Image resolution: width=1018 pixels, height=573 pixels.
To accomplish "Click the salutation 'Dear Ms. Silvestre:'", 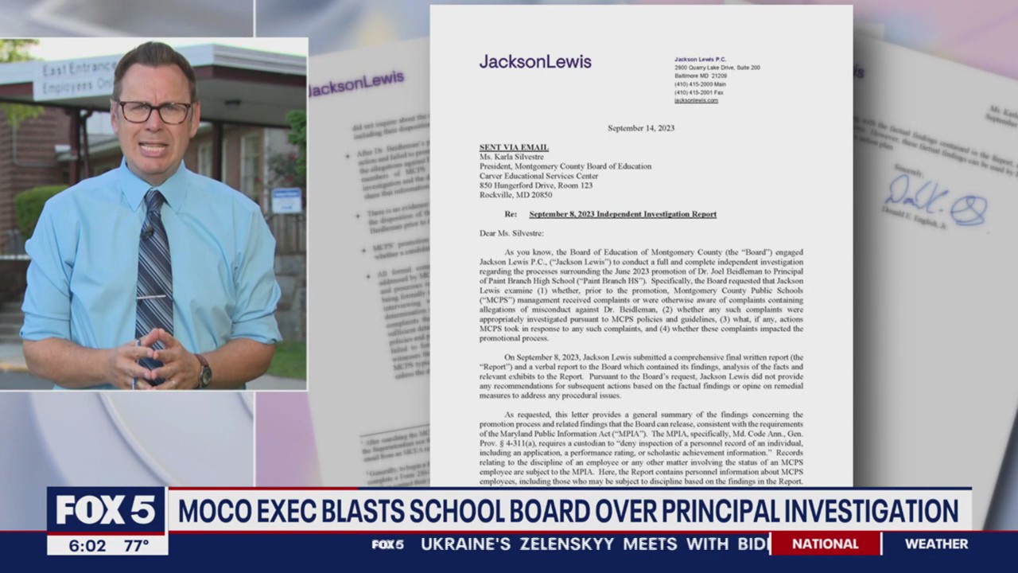I will (511, 233).
